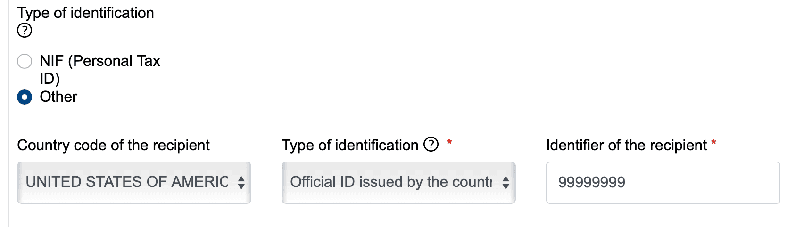
Task: Click help icon under top Type of identification heading
Action: pyautogui.click(x=25, y=31)
